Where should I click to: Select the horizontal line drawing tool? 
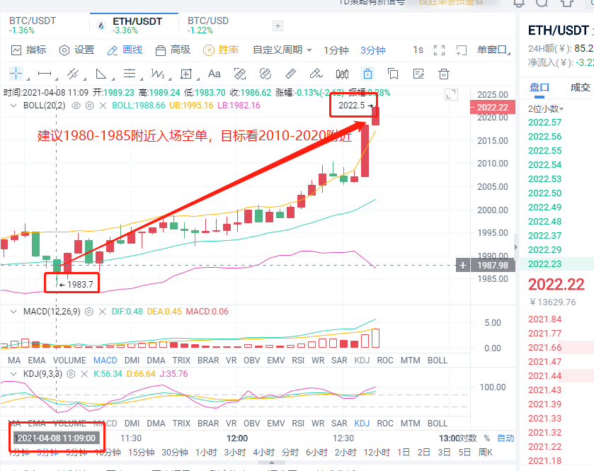(x=44, y=73)
